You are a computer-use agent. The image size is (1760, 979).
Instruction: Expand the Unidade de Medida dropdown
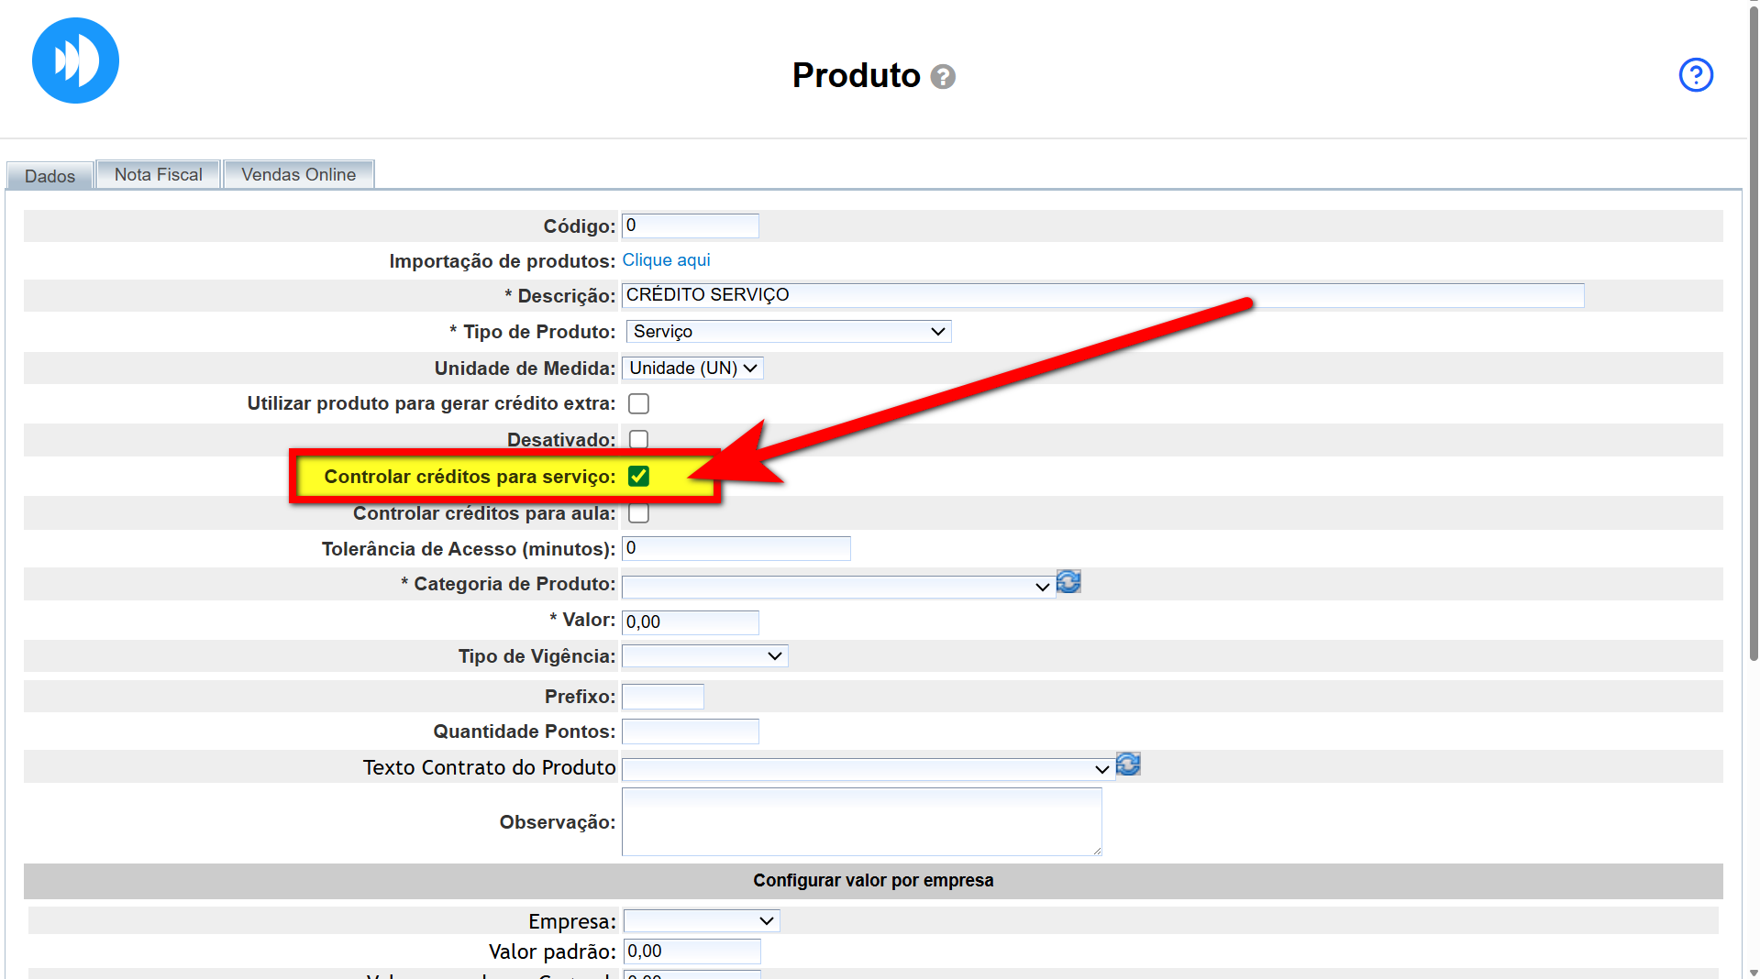(692, 368)
